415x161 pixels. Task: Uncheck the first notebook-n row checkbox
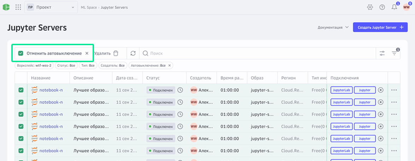pos(21,90)
